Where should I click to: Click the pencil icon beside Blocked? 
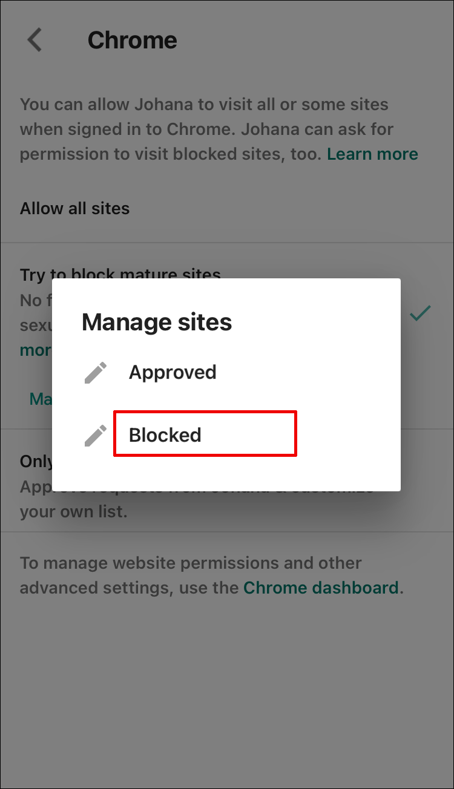pyautogui.click(x=96, y=435)
